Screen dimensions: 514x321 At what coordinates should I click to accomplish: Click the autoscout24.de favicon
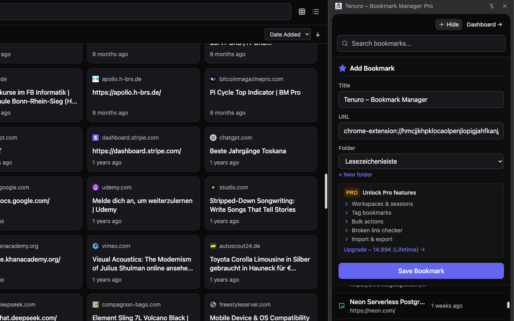coord(213,246)
